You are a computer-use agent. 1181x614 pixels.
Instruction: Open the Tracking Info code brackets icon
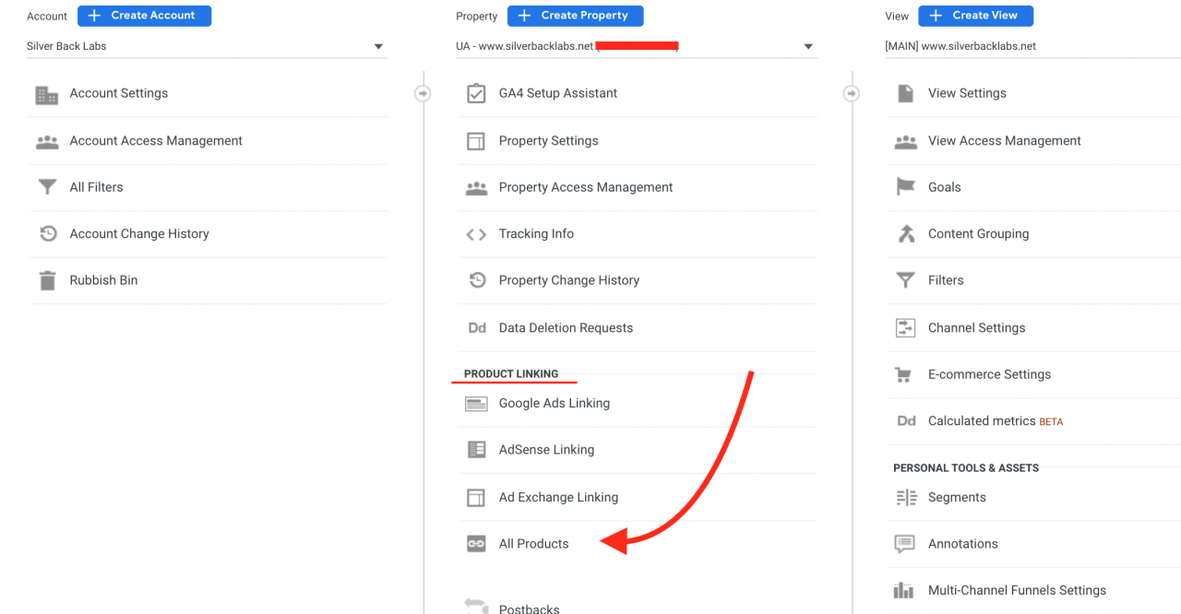476,234
